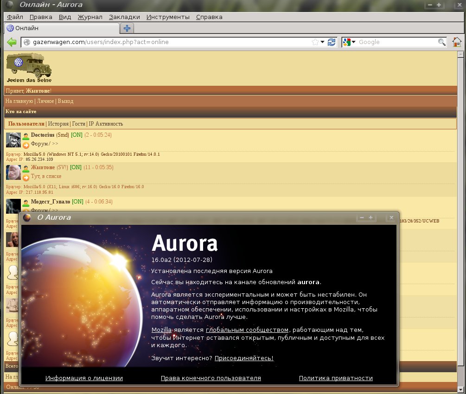The width and height of the screenshot is (466, 394).
Task: Click the page vertical scrollbar
Action: click(x=460, y=221)
